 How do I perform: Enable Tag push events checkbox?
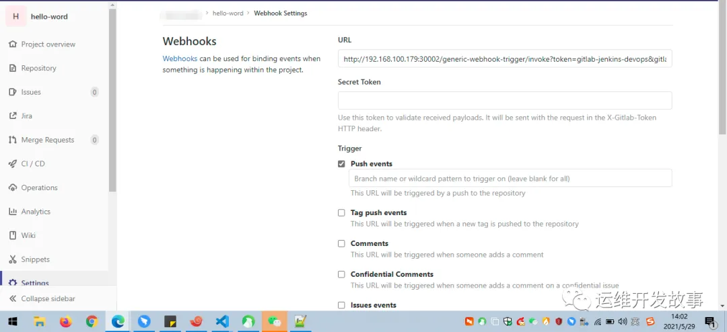pos(341,213)
